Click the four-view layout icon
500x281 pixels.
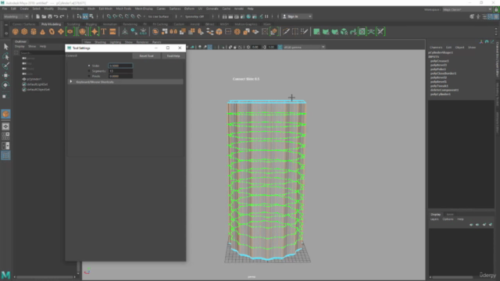point(5,136)
